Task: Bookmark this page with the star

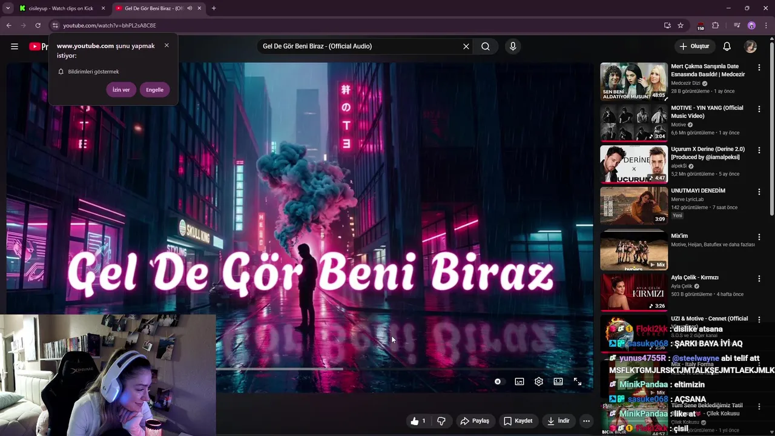Action: (681, 25)
